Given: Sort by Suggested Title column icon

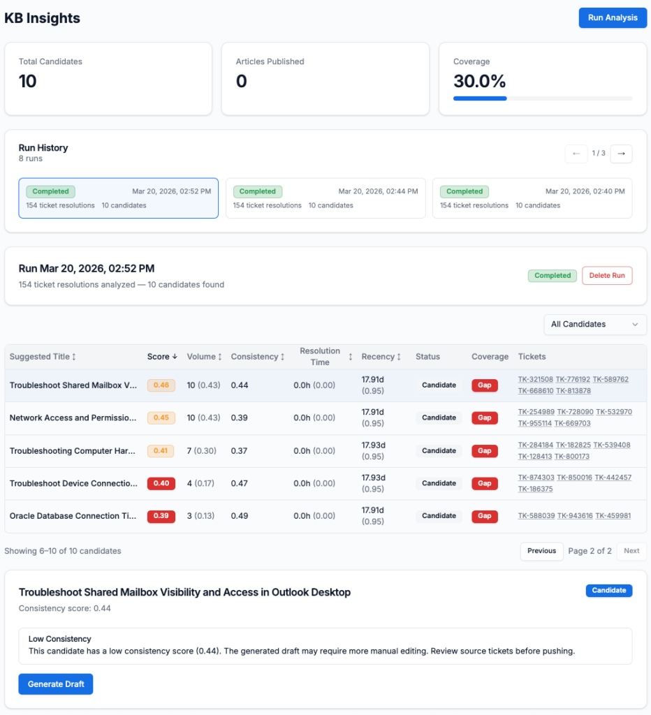Looking at the screenshot, I should pos(74,357).
